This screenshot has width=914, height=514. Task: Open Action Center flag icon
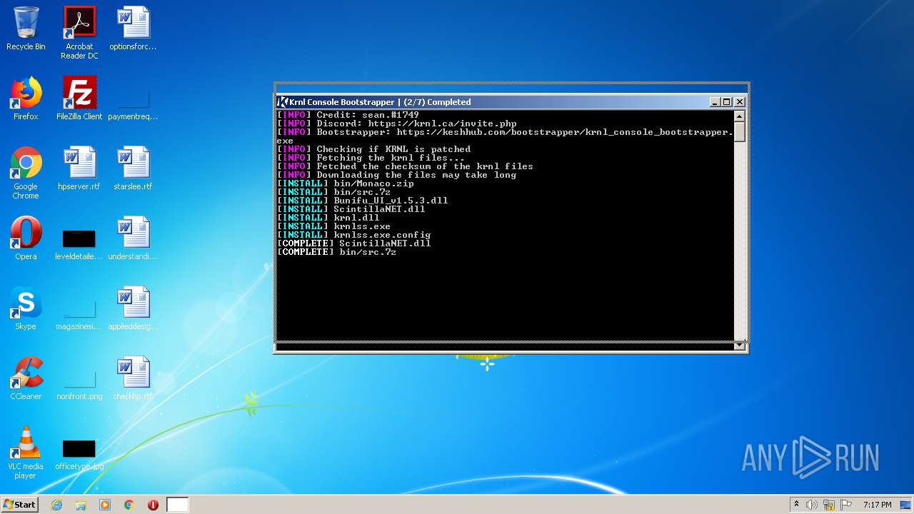click(846, 505)
